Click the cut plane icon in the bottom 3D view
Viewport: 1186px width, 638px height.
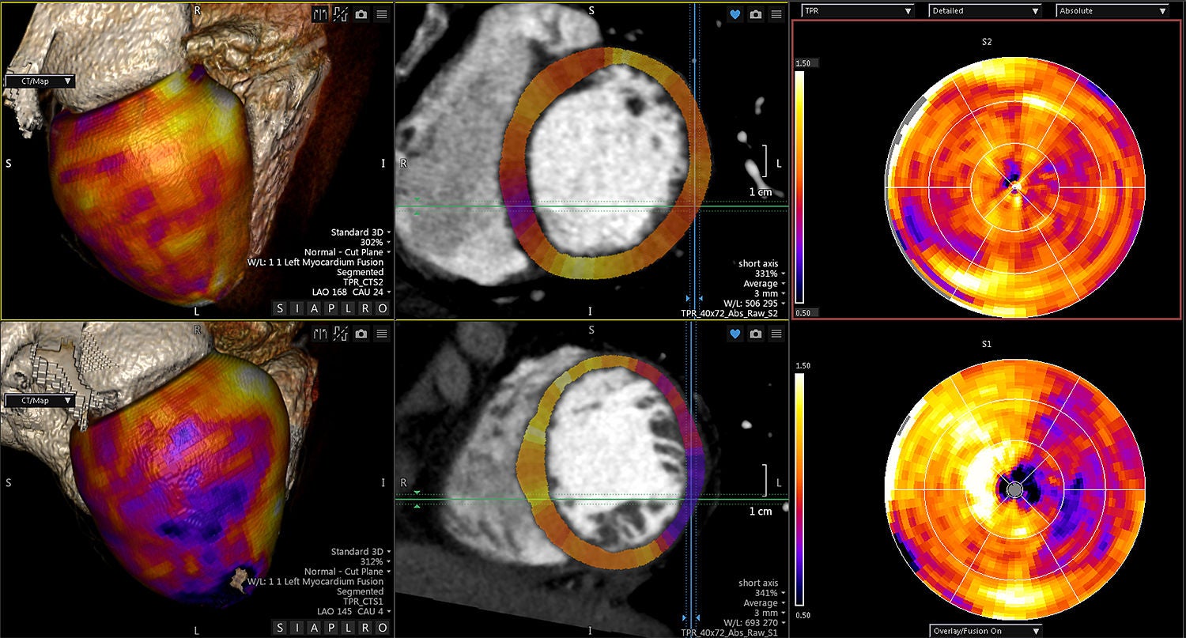[x=320, y=334]
